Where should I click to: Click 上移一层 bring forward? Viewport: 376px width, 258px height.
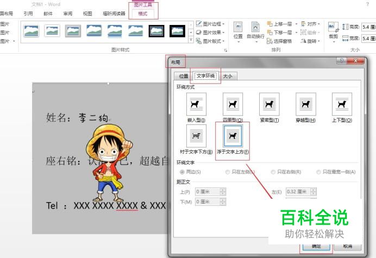[x=280, y=24]
